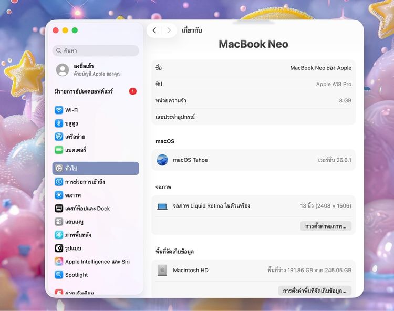The height and width of the screenshot is (311, 394).
Task: Open Accessibility (การช่วยการเข้าถึง) icon
Action: pos(59,182)
